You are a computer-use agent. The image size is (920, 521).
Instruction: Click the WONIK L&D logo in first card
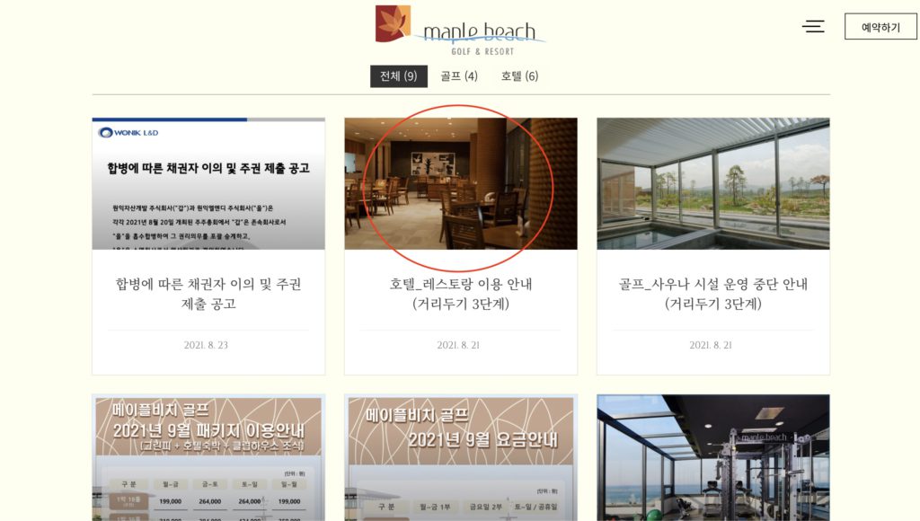[128, 133]
